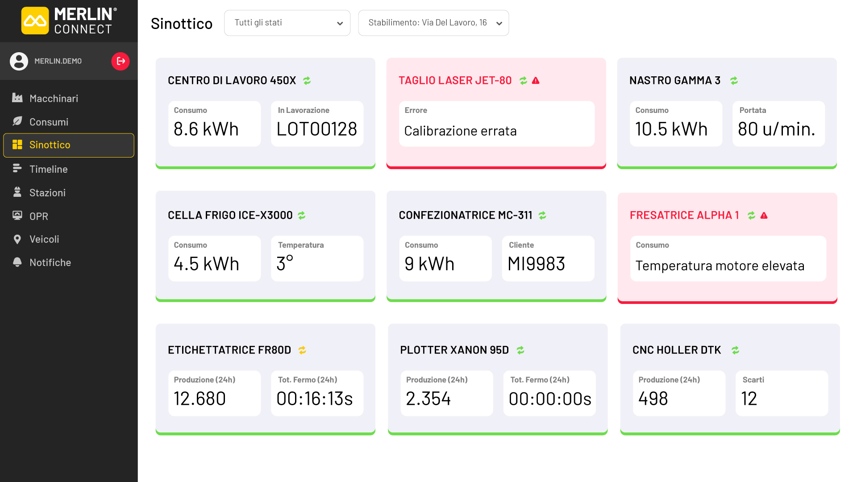Click the refresh icon on NASTRO GAMMA 3
Viewport: 857px width, 482px height.
734,80
